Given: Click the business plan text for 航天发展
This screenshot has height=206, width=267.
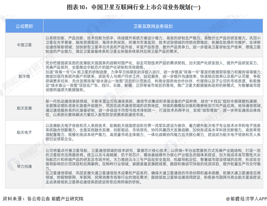Looking at the screenshot, I should pos(153,108).
